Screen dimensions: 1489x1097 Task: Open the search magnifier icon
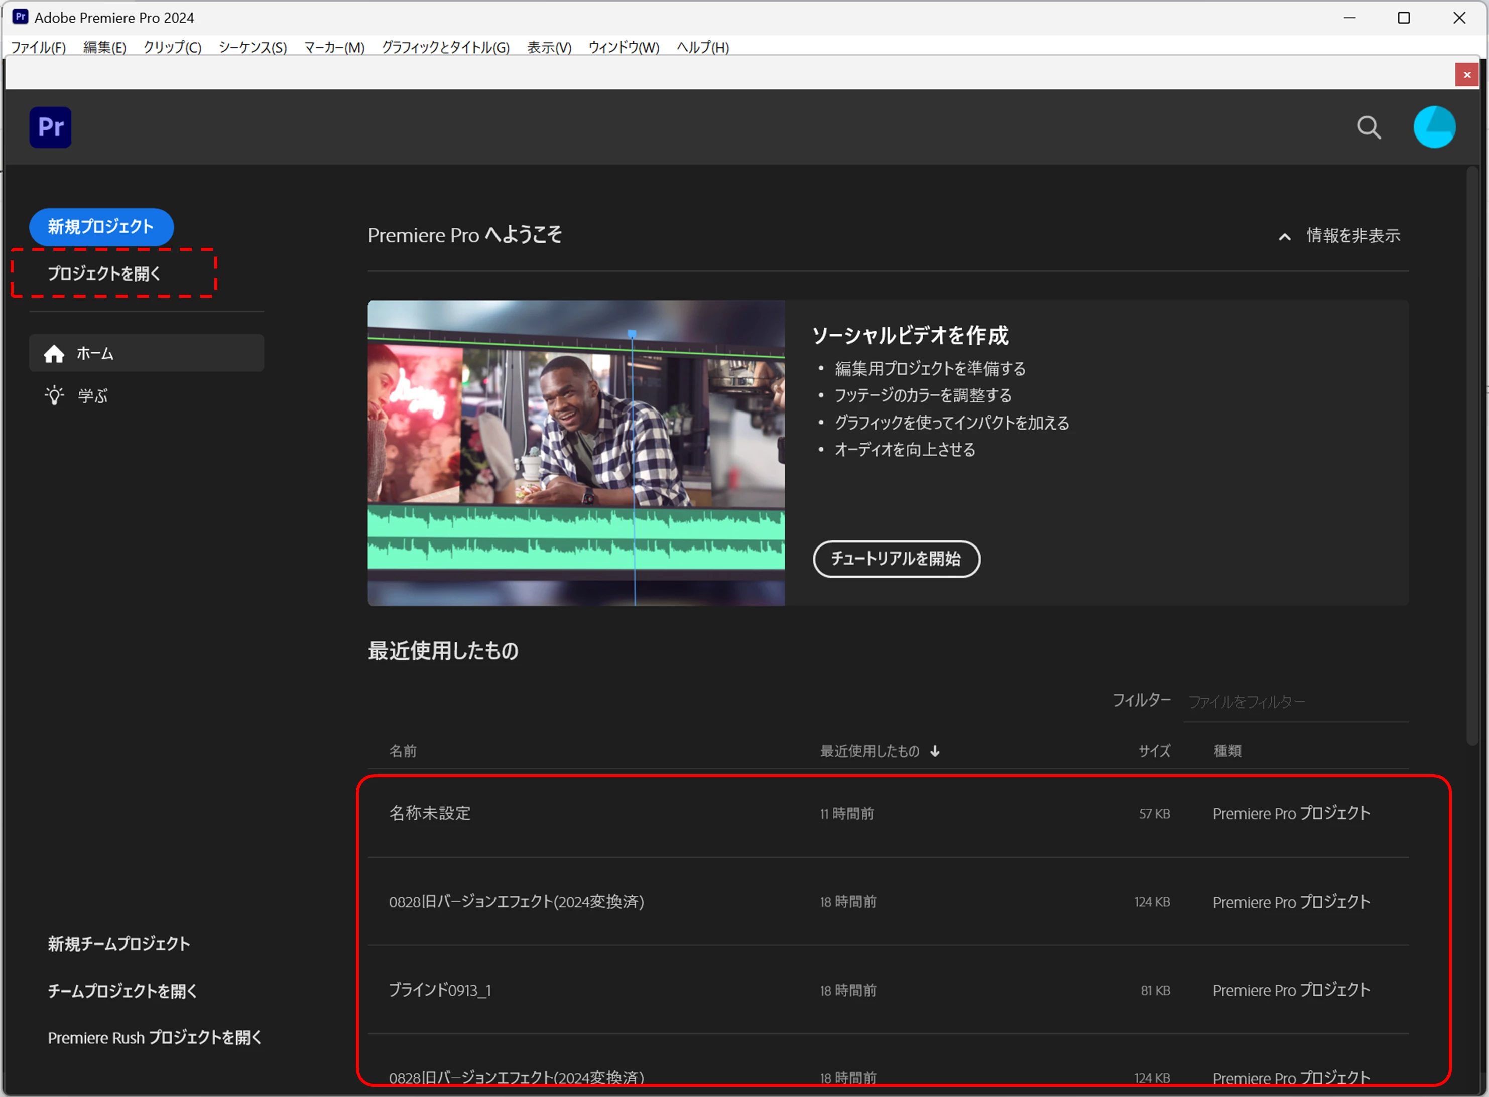(1369, 127)
